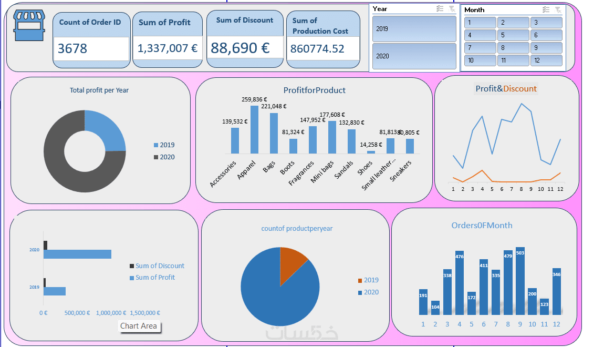Select the 2020 legend entry in donut chart
This screenshot has width=604, height=347.
164,157
